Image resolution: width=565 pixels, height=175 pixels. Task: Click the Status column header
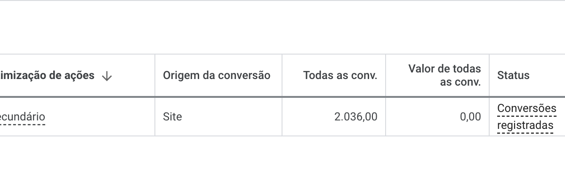pos(513,75)
